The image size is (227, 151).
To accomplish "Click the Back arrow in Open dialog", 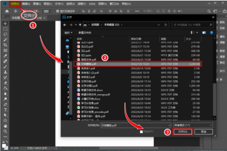I will coord(65,25).
